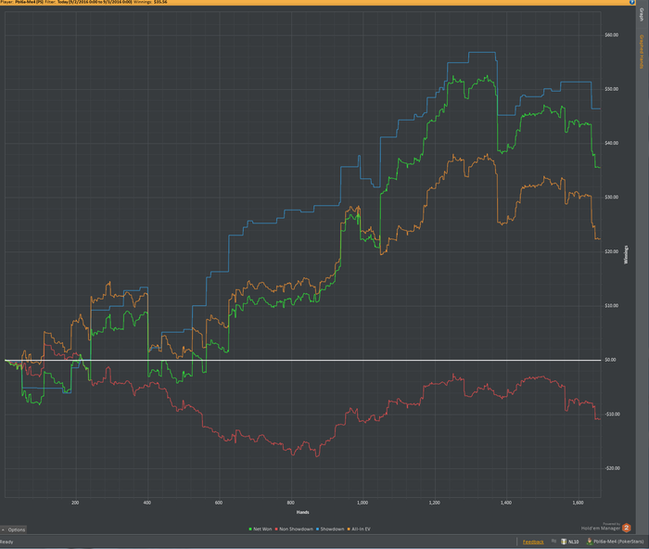The width and height of the screenshot is (649, 549).
Task: Click the 600 hands axis tick label
Action: 219,503
